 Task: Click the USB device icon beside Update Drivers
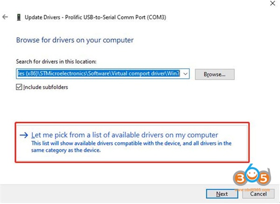18,17
